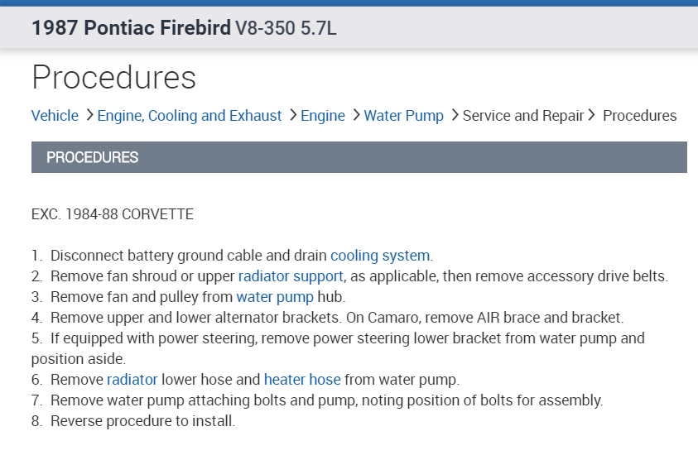
Task: Click the Vehicle breadcrumb link
Action: [55, 116]
